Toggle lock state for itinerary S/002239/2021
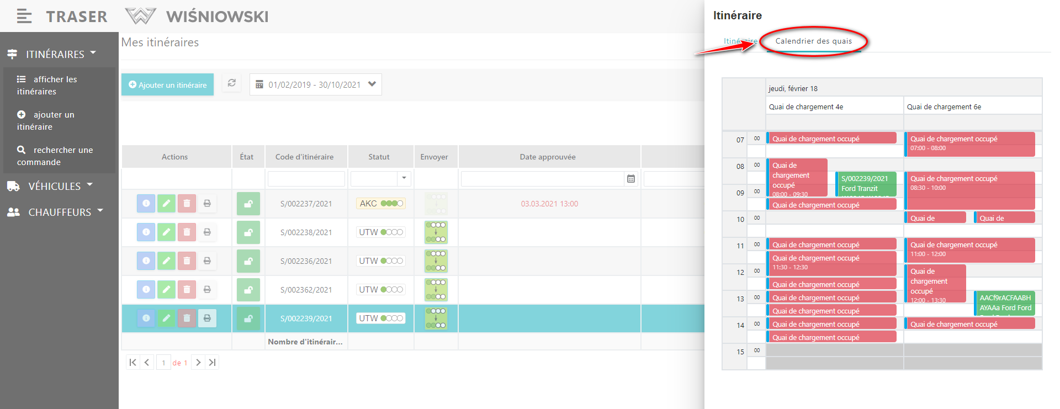1060x409 pixels. pos(248,318)
